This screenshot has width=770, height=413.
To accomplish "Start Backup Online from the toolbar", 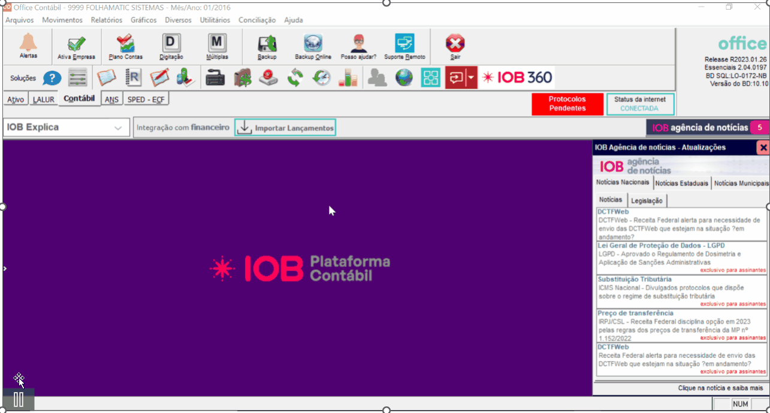I will point(313,46).
